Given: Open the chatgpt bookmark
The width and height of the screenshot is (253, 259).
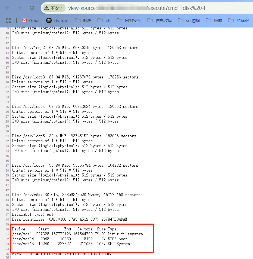Looking at the screenshot, I should click(x=58, y=20).
